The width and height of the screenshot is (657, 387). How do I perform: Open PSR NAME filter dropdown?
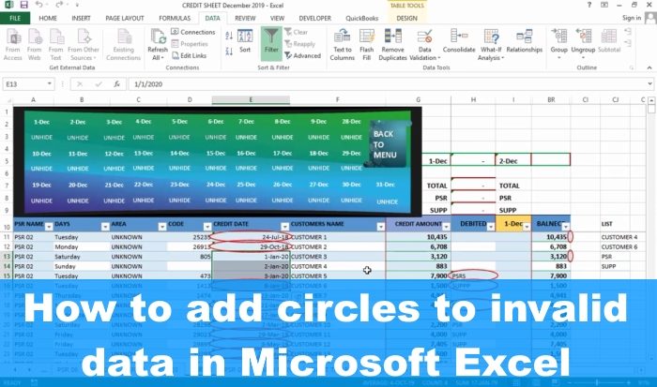pyautogui.click(x=49, y=227)
